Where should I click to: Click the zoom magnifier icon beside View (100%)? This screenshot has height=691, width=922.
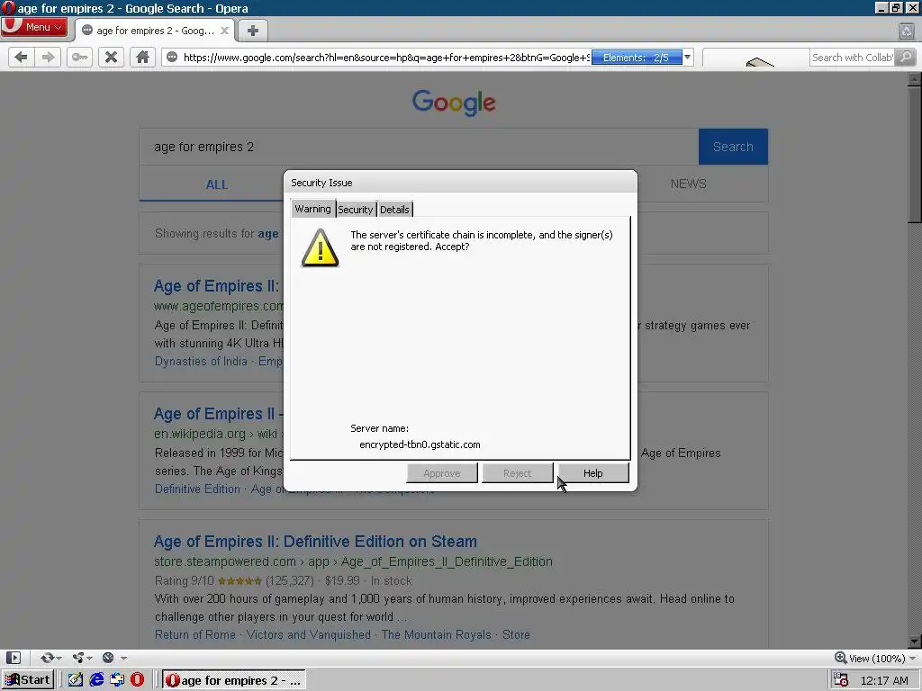[841, 658]
